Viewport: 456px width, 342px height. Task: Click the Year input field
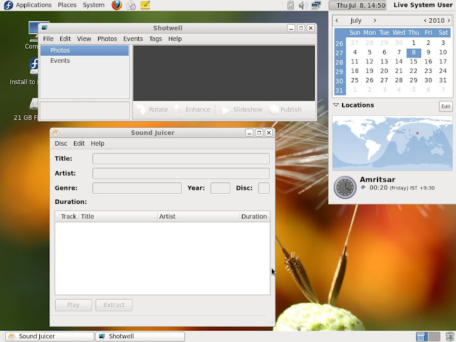pos(220,188)
